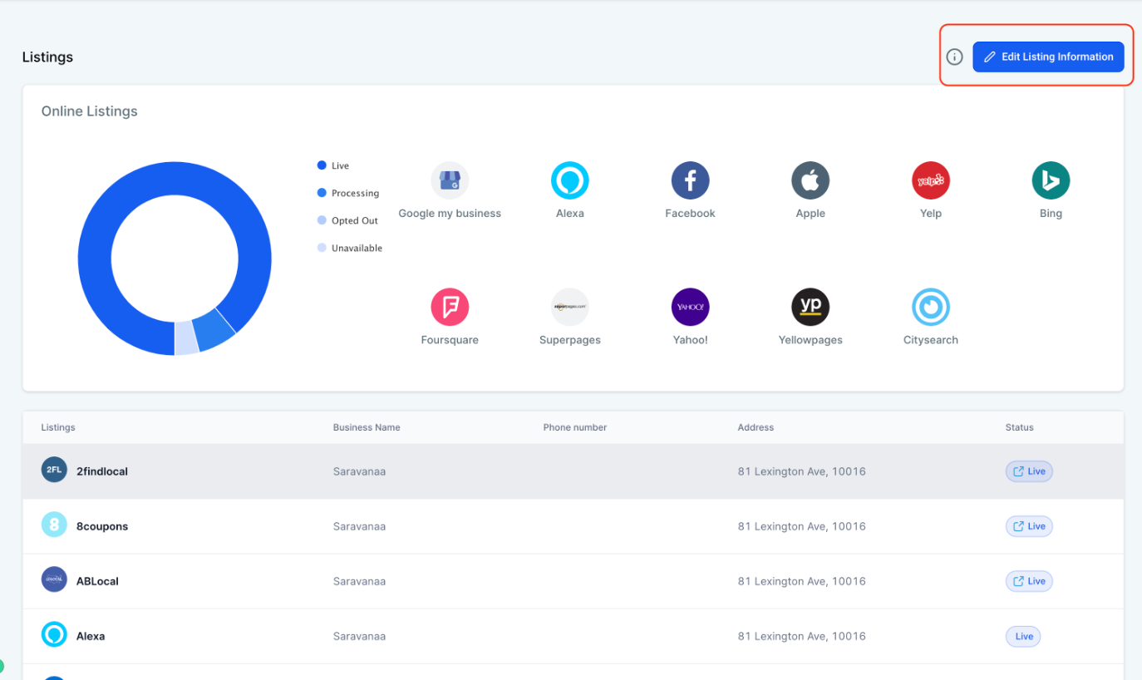Click the address in the 8coupons row

(802, 526)
